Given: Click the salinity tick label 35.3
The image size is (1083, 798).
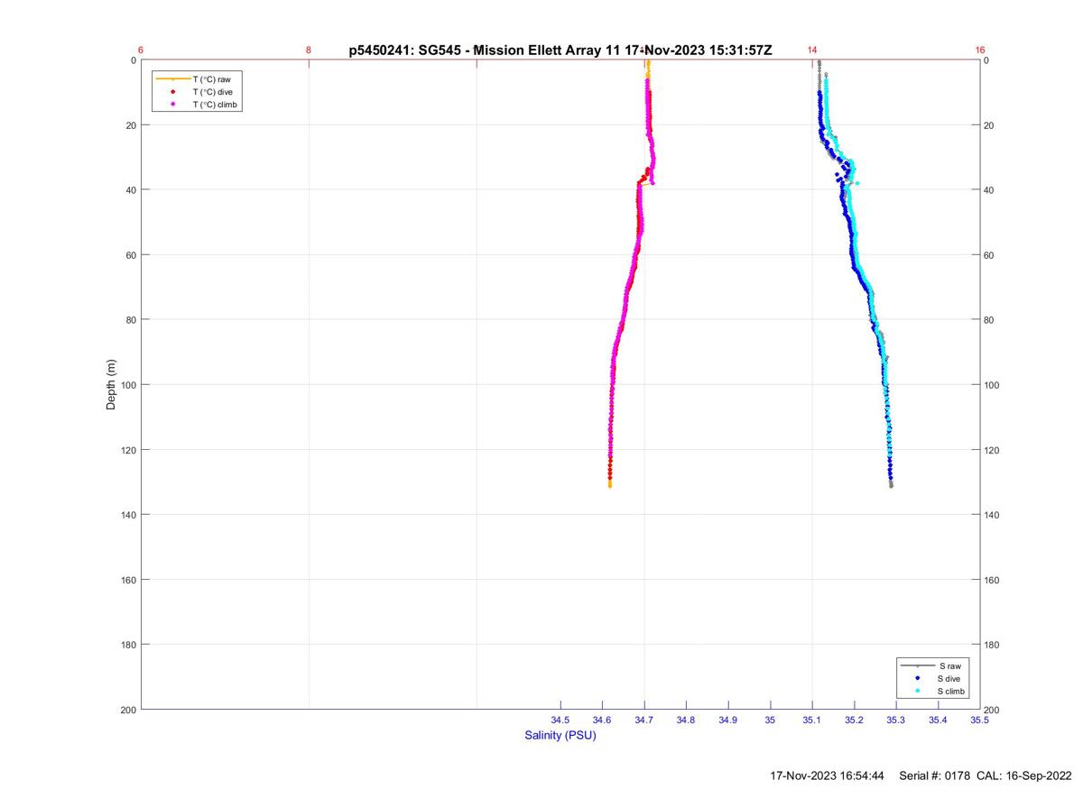Looking at the screenshot, I should point(896,720).
